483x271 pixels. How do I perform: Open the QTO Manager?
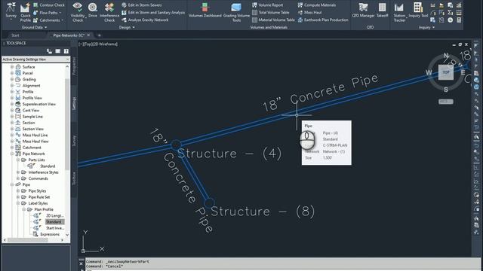(363, 10)
